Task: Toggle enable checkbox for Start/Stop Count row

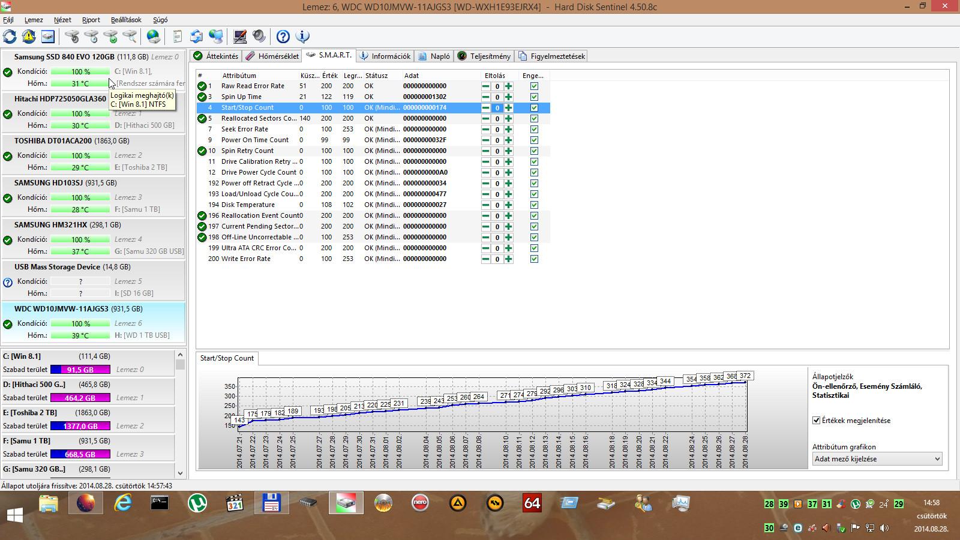Action: click(x=534, y=107)
